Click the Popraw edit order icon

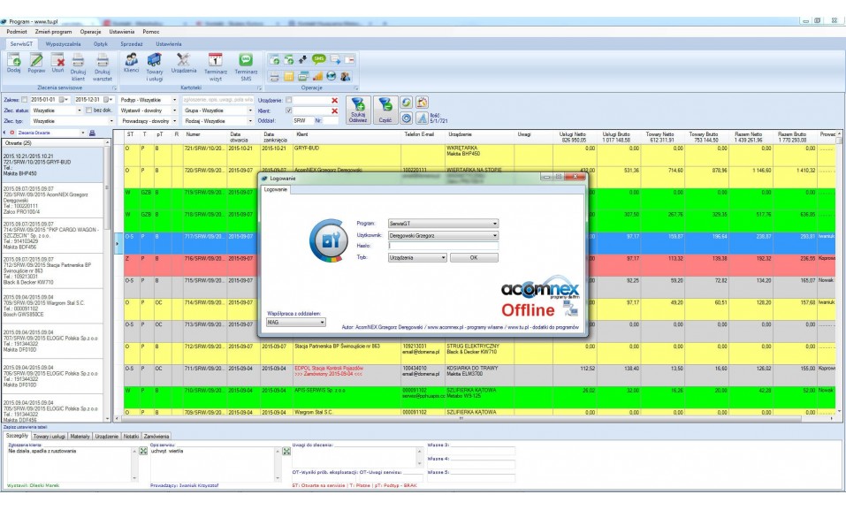tap(36, 65)
